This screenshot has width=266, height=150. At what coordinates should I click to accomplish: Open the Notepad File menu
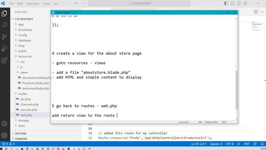pyautogui.click(x=53, y=16)
